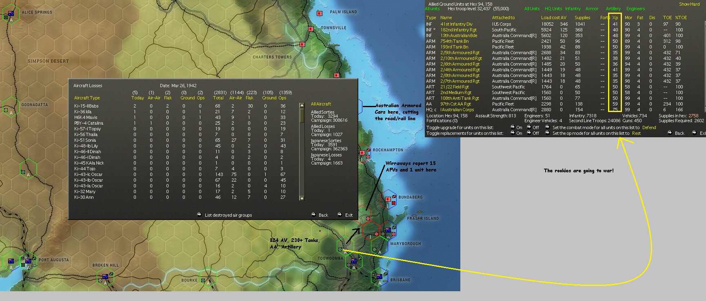Click the airfield icon at Brisbane

(x=385, y=274)
